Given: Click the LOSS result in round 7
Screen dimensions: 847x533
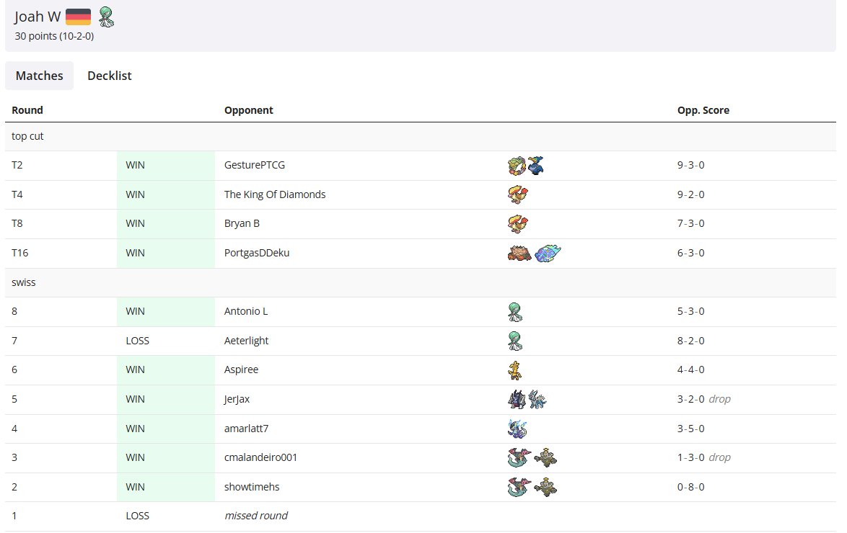Looking at the screenshot, I should pyautogui.click(x=137, y=341).
